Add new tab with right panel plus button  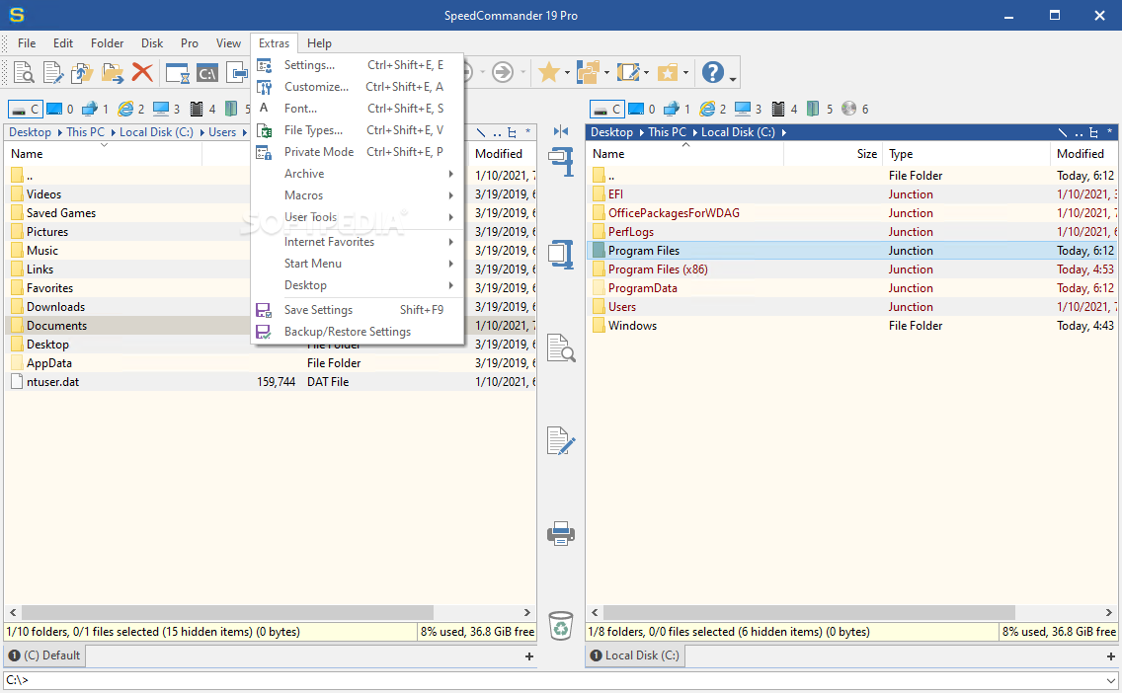(1110, 656)
